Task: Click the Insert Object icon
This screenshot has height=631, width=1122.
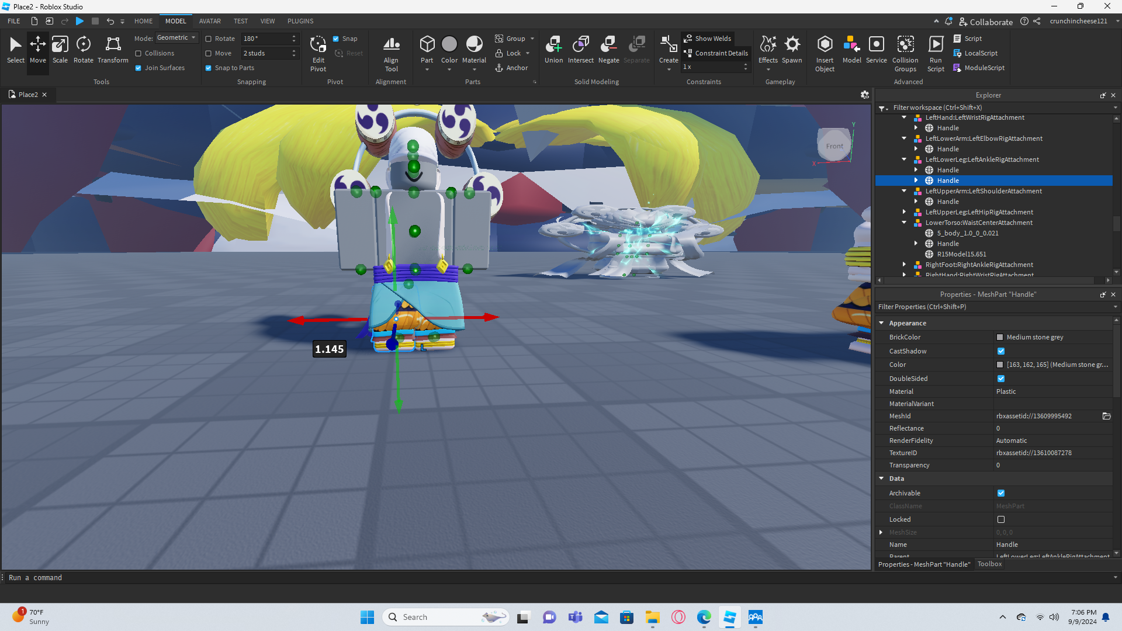Action: [x=825, y=53]
